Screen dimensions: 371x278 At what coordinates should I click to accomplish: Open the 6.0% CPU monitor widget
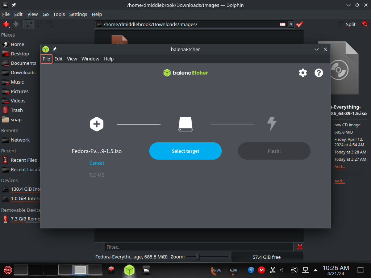coord(234,270)
